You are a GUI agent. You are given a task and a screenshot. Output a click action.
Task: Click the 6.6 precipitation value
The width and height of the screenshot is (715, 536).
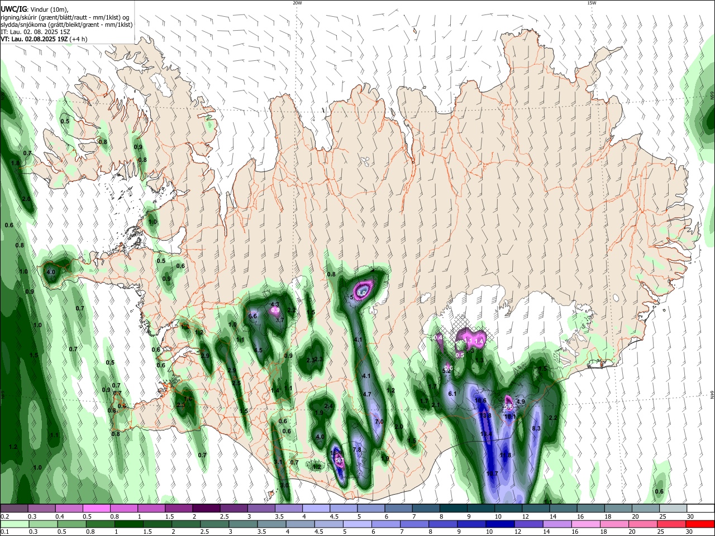[x=252, y=316]
